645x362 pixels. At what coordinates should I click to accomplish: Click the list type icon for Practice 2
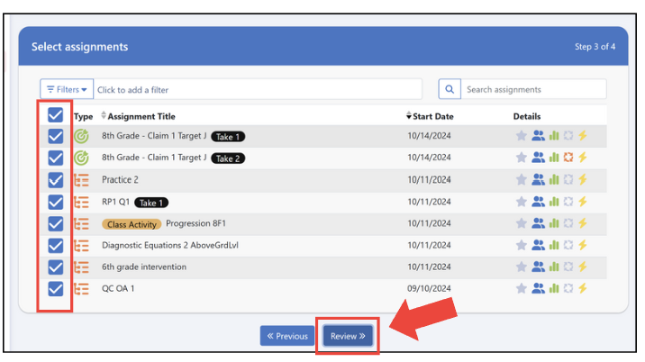(81, 180)
